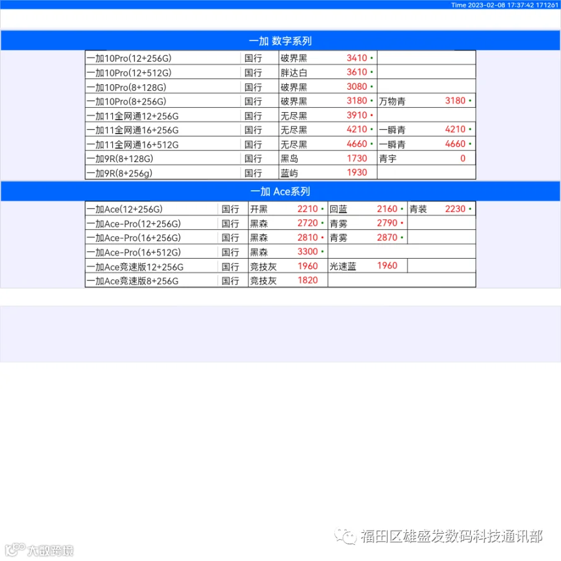Click price 3910 for 一加11 12+256G
This screenshot has width=561, height=561.
click(x=357, y=115)
